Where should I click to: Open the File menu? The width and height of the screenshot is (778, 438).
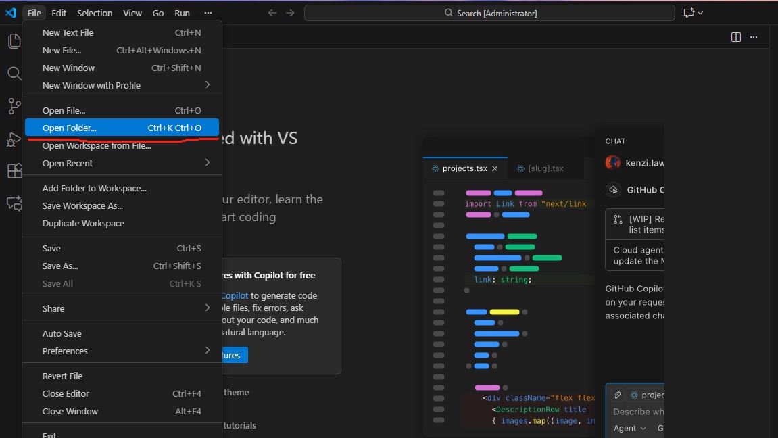coord(34,13)
